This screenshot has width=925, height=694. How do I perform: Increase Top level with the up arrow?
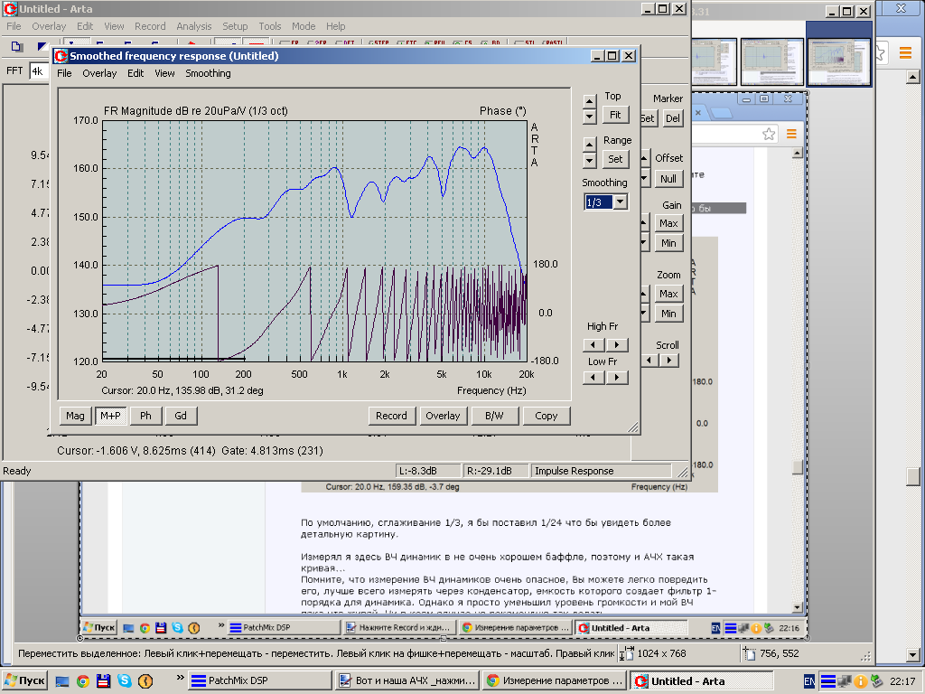[590, 101]
